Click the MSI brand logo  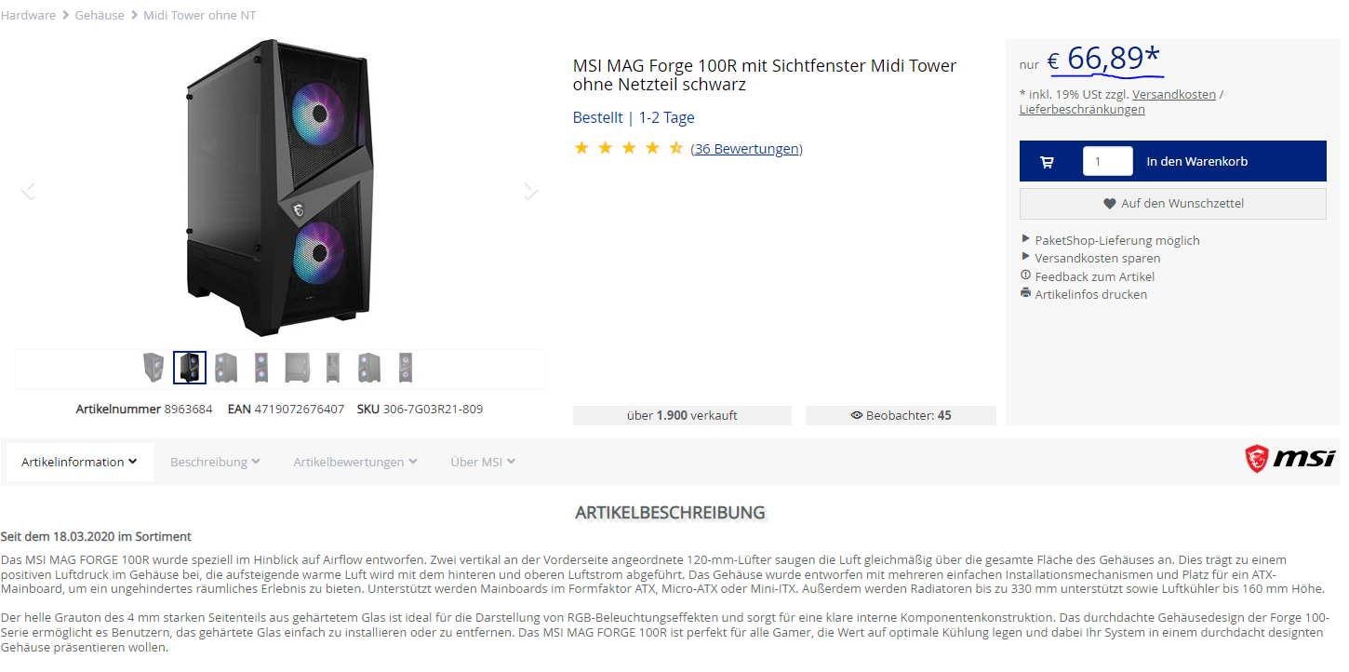tap(1289, 458)
